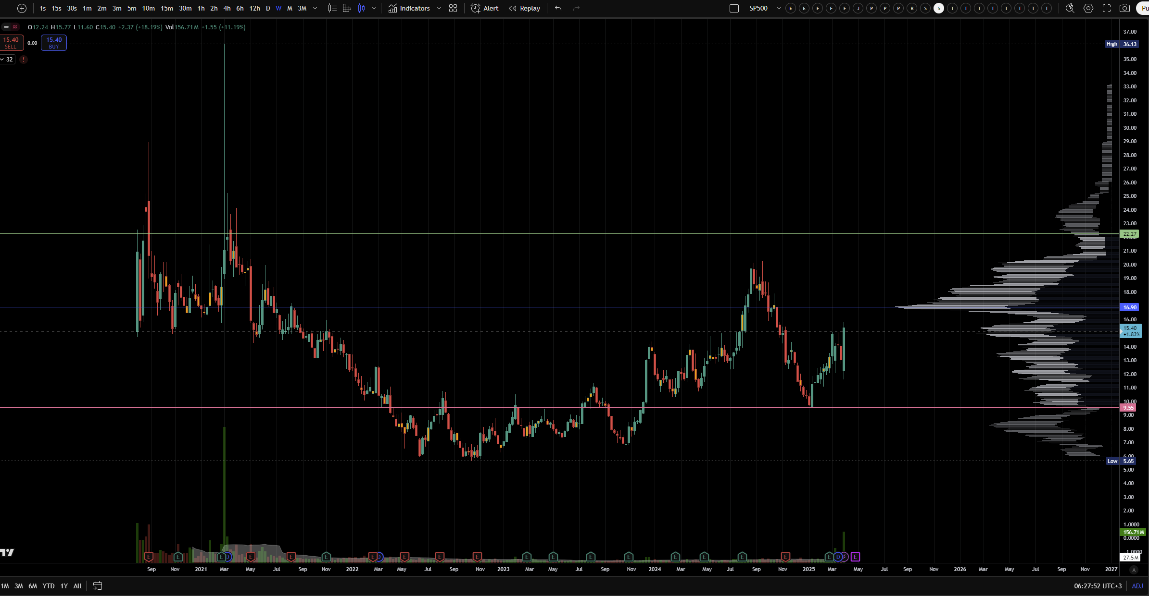Image resolution: width=1149 pixels, height=596 pixels.
Task: Click the undo arrow
Action: pyautogui.click(x=558, y=8)
